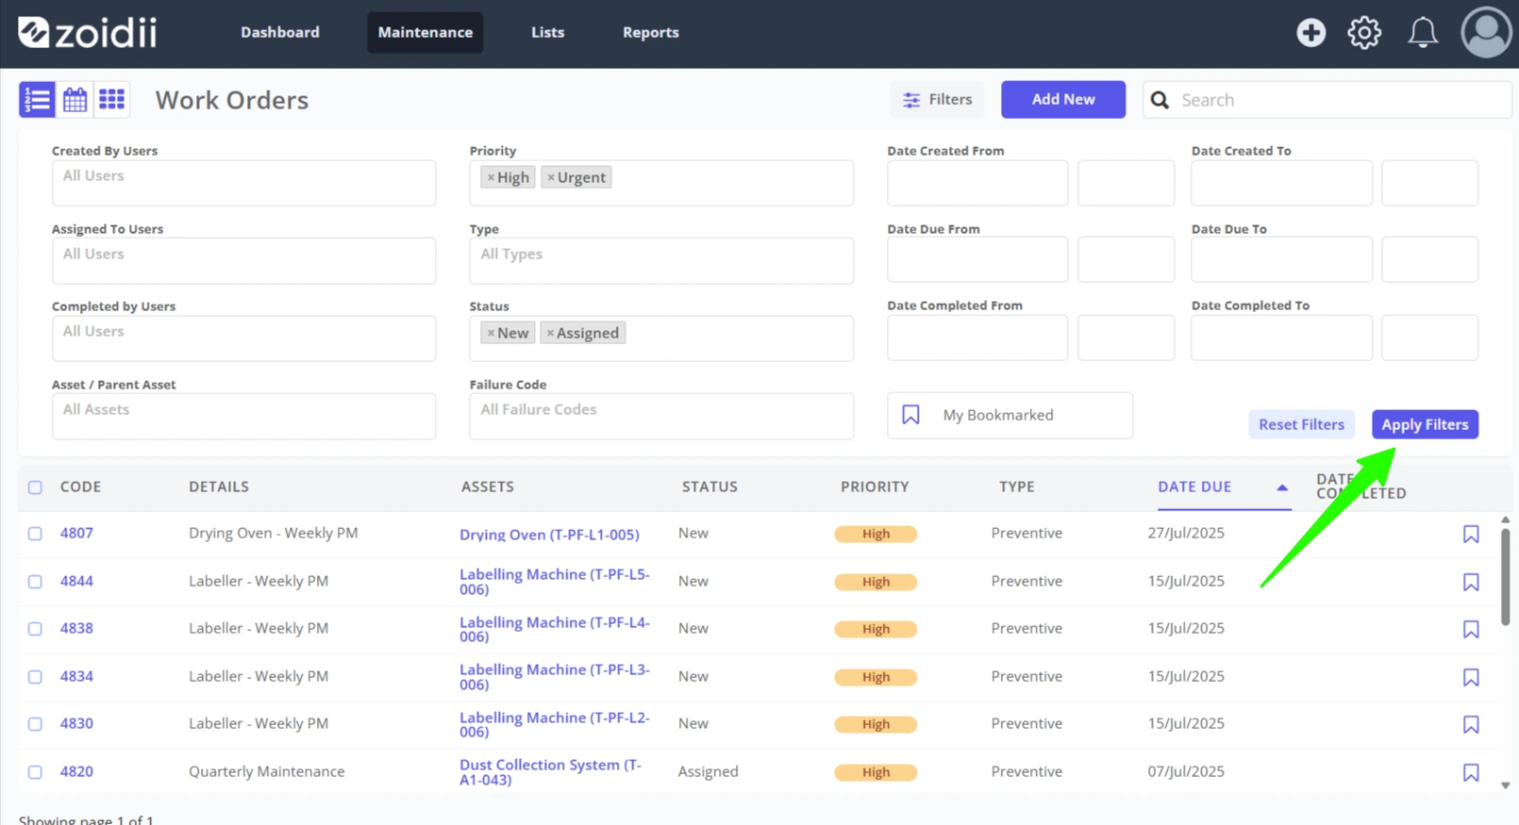Switch to calendar view icon
Viewport: 1519px width, 825px height.
pyautogui.click(x=75, y=99)
